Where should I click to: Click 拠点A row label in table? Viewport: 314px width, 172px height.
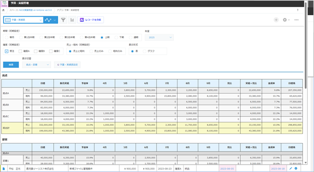[x=12, y=93]
